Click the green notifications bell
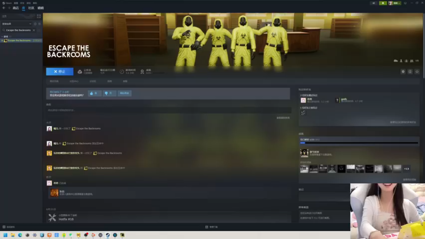Screen dimensions: 425x239 point(383,3)
